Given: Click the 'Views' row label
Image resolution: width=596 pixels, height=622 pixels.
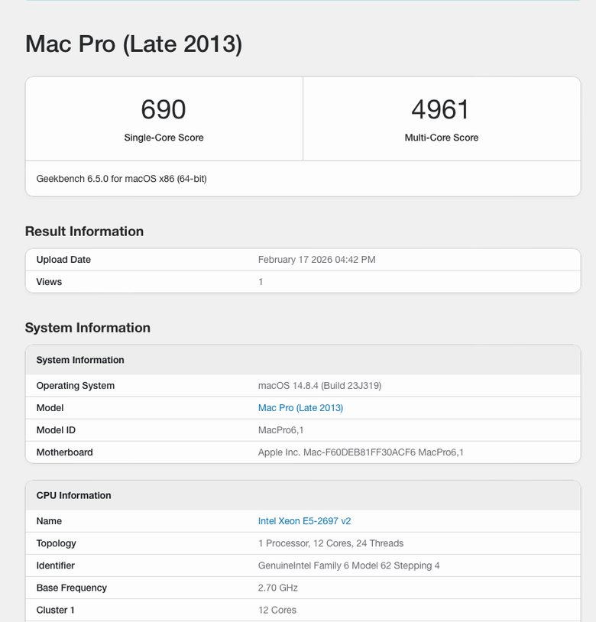Looking at the screenshot, I should click(x=49, y=282).
